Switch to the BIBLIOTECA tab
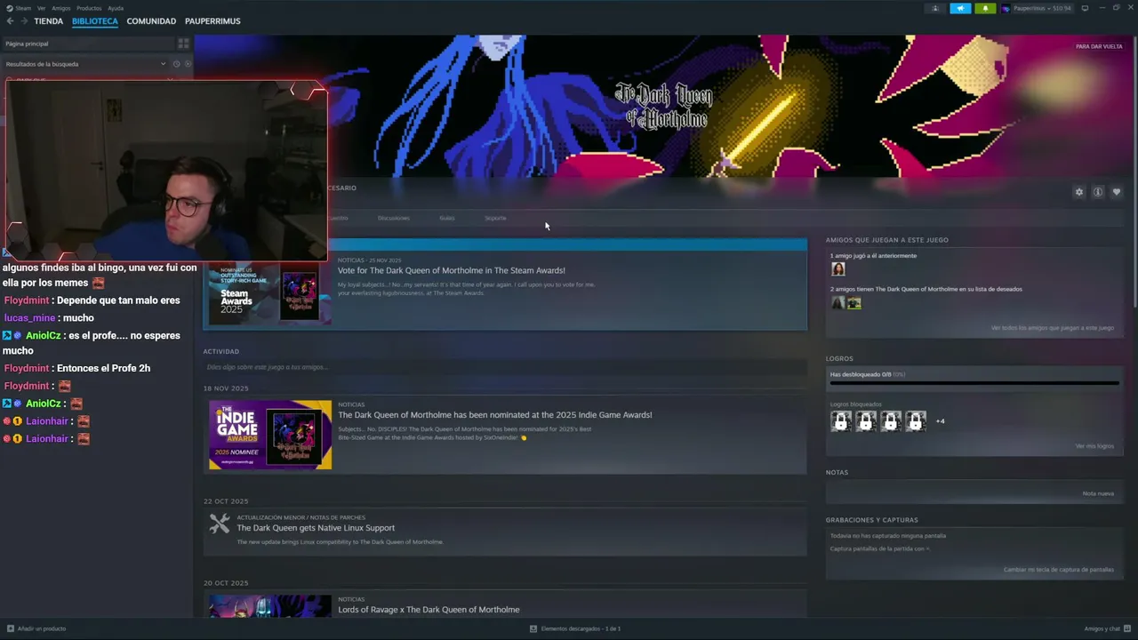 point(95,20)
